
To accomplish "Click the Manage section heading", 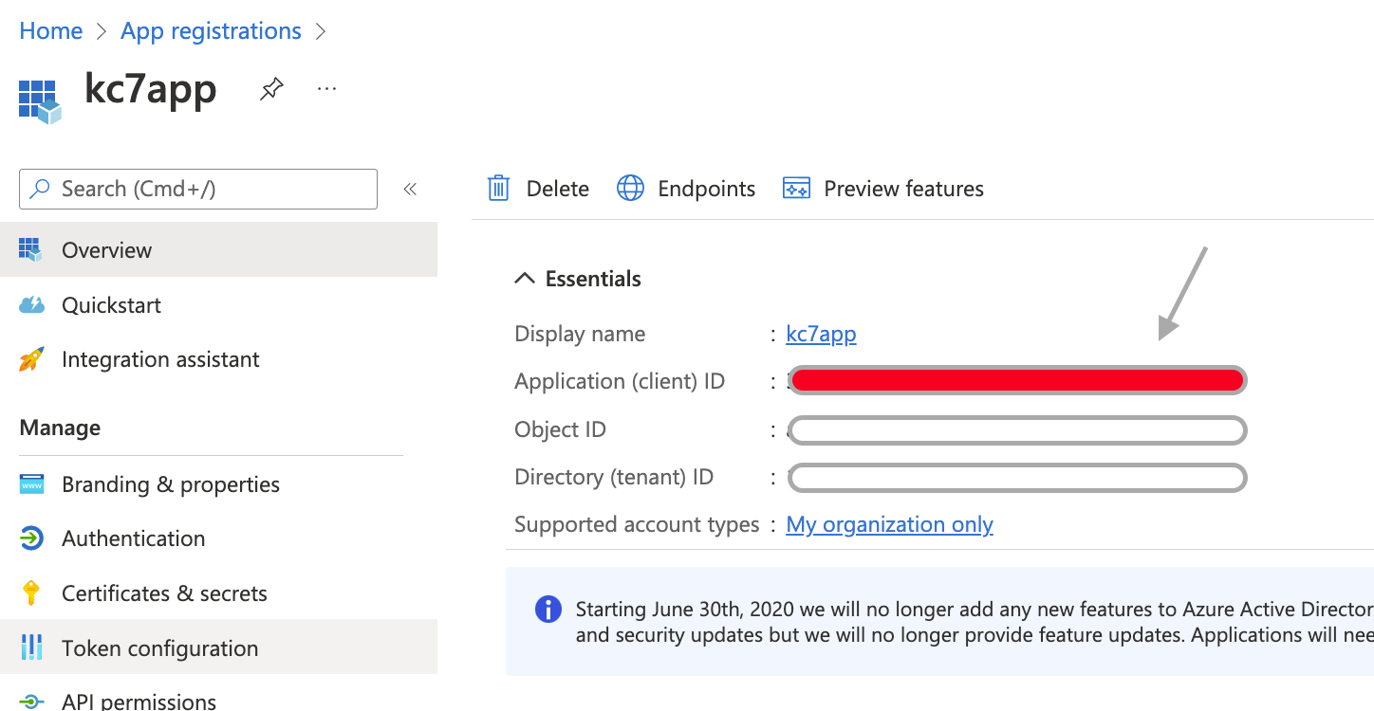I will click(60, 428).
